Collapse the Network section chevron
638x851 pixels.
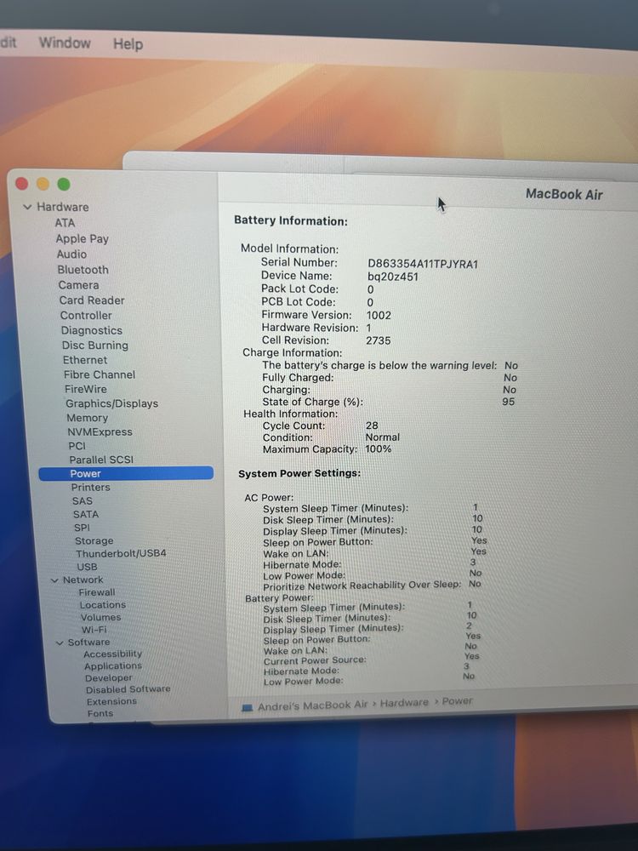point(54,580)
